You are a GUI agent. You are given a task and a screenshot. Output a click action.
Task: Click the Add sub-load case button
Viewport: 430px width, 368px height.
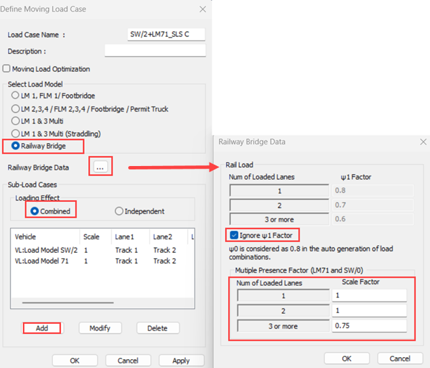[x=42, y=328]
